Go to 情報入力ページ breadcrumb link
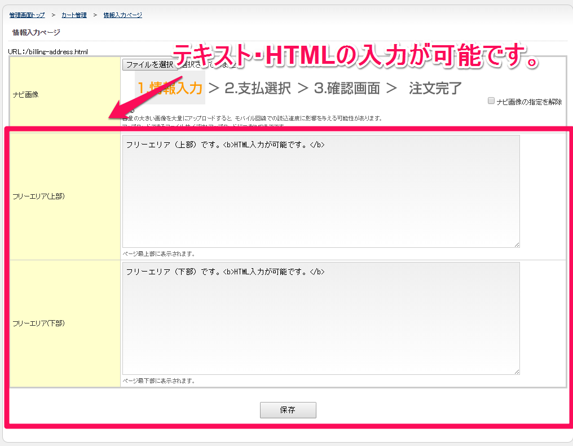 (122, 15)
